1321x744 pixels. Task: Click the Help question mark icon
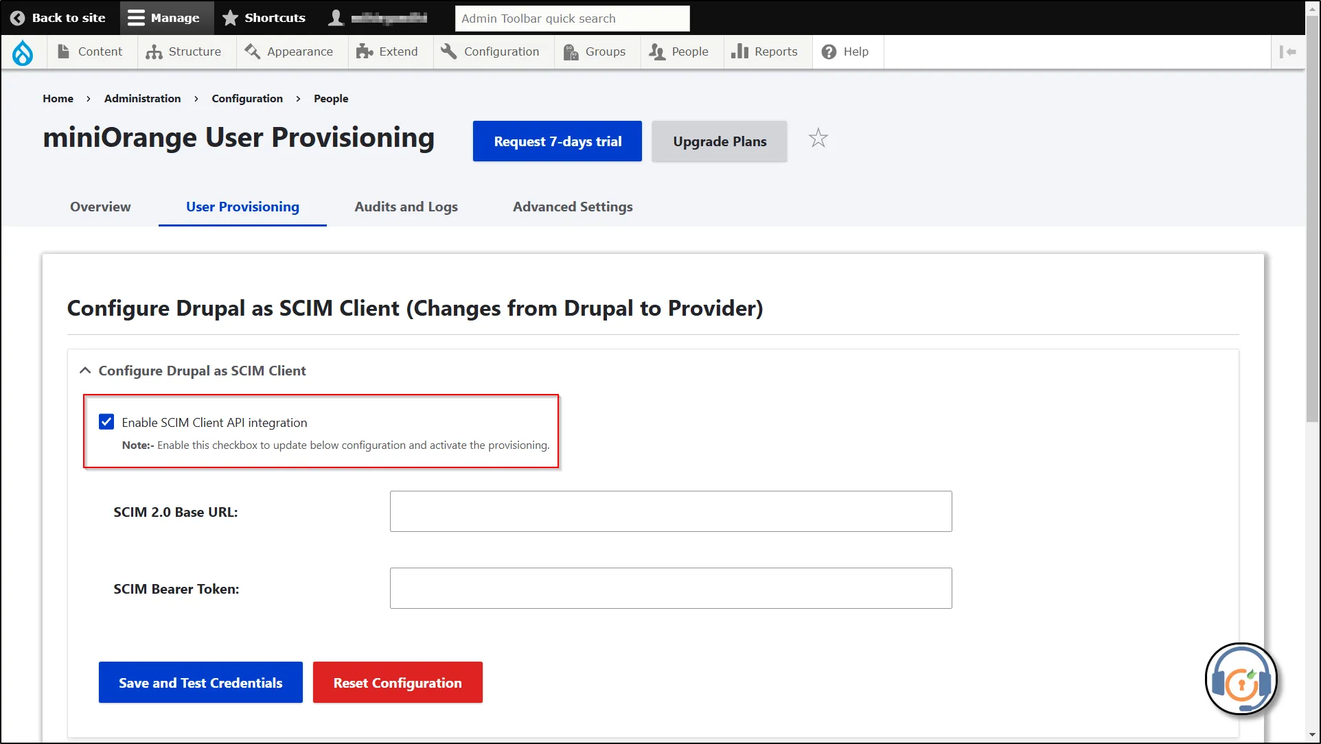[829, 51]
